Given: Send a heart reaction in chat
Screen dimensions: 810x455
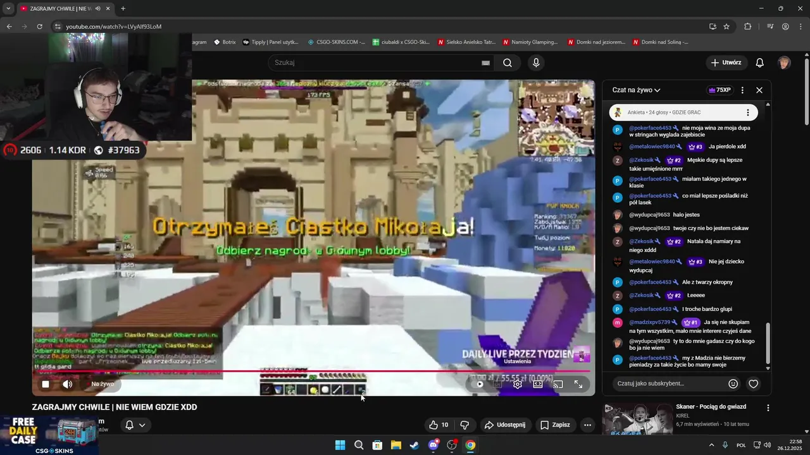Looking at the screenshot, I should pyautogui.click(x=754, y=384).
